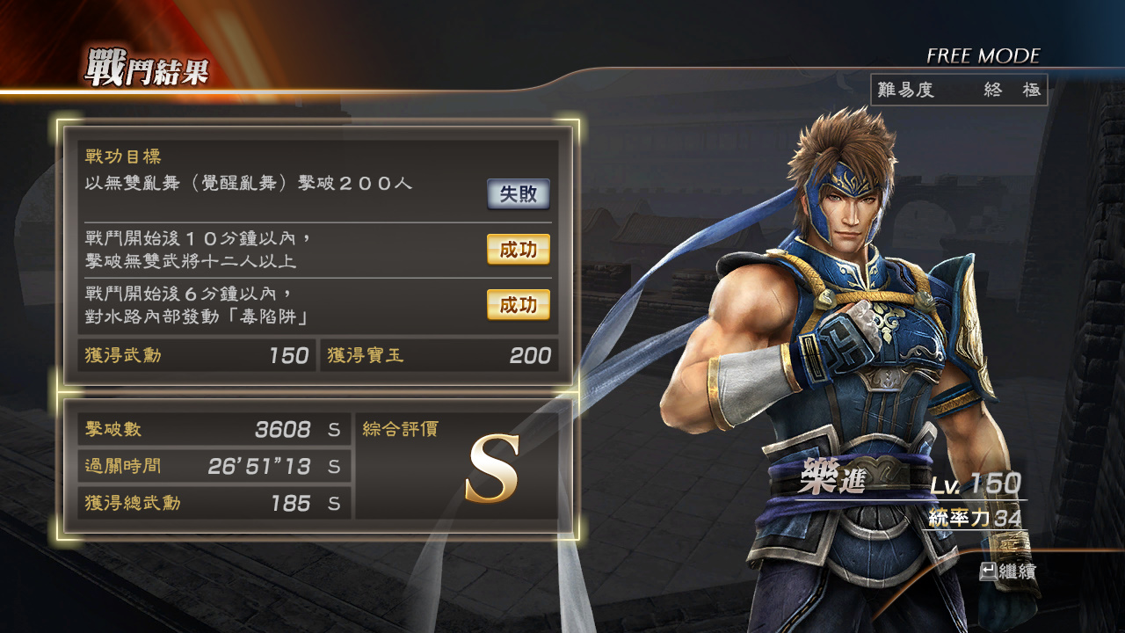
Task: Click the S rank next to 擊破數
Action: click(x=334, y=430)
